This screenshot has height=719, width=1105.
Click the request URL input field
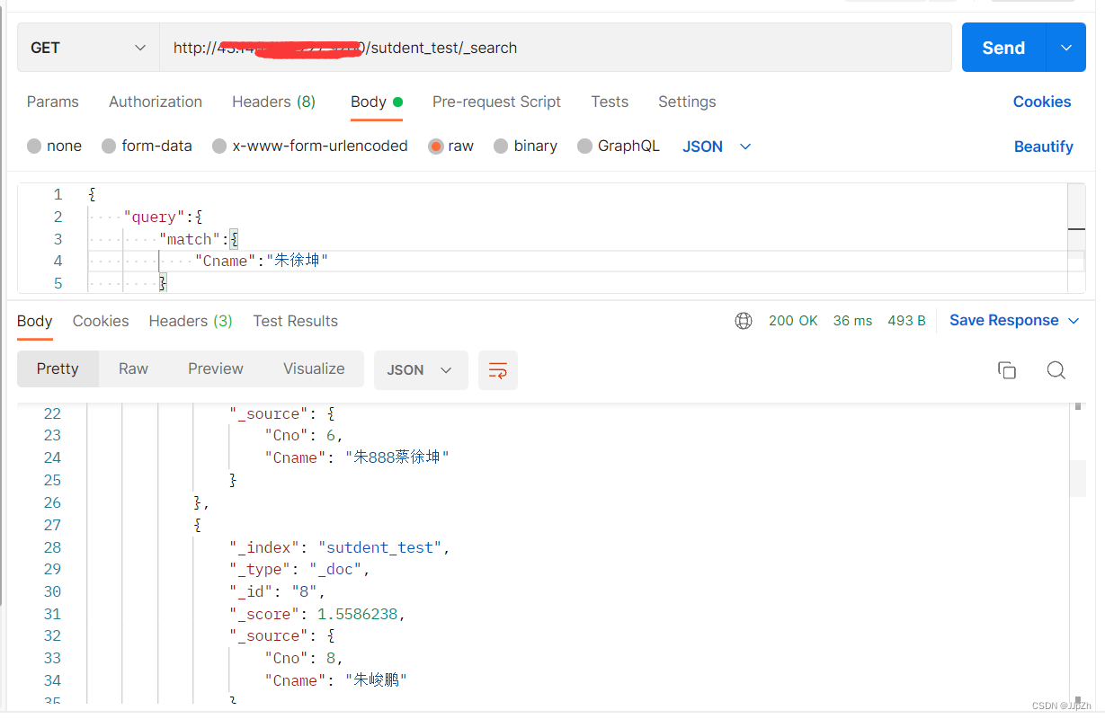click(556, 48)
